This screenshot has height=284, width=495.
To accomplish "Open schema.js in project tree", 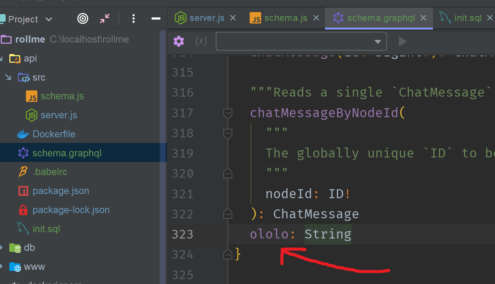I will 62,96.
